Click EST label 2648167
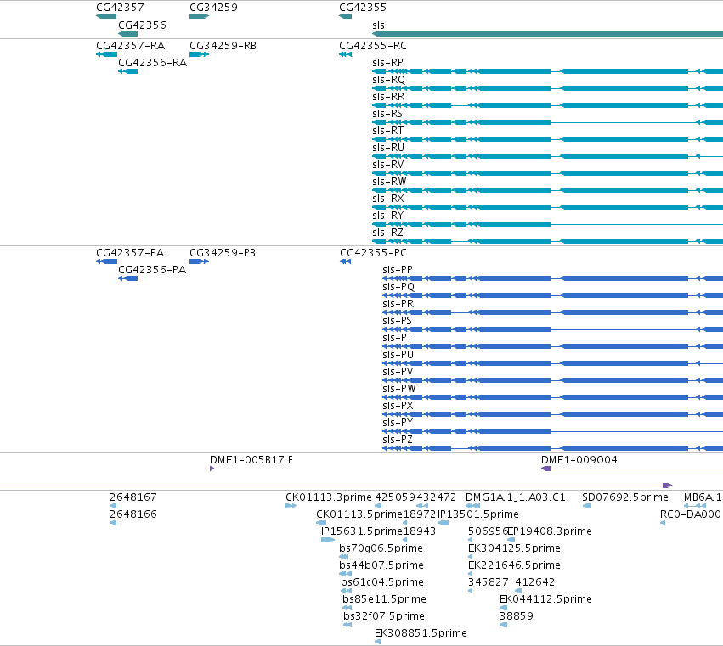Image resolution: width=723 pixels, height=646 pixels. point(133,497)
